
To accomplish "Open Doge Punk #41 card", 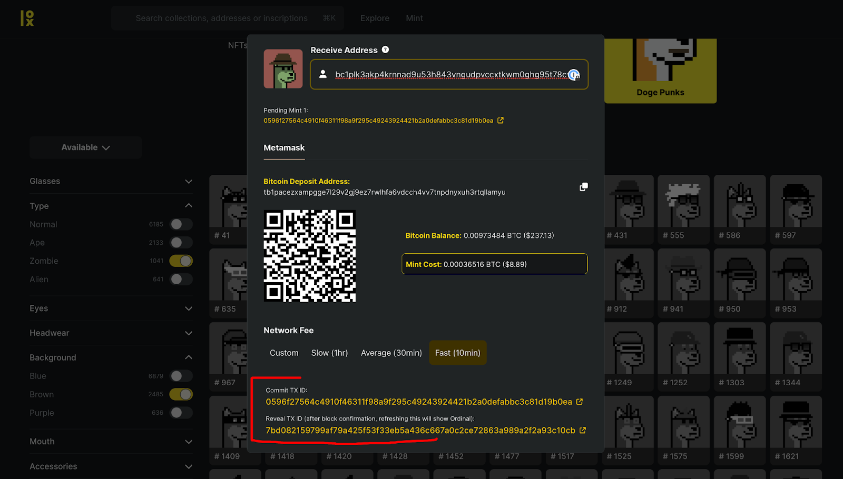I will 228,209.
